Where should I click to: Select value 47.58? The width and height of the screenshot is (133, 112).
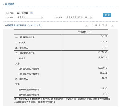(104, 78)
